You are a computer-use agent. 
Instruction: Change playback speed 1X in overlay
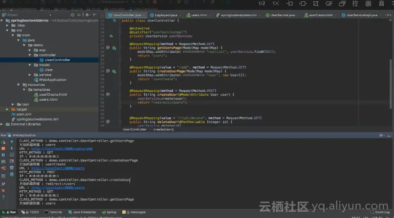[x=276, y=3]
